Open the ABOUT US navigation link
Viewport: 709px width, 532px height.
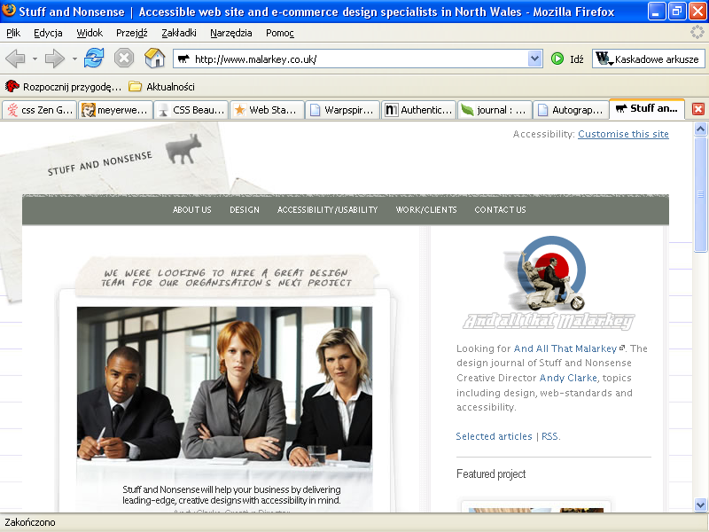pyautogui.click(x=191, y=209)
